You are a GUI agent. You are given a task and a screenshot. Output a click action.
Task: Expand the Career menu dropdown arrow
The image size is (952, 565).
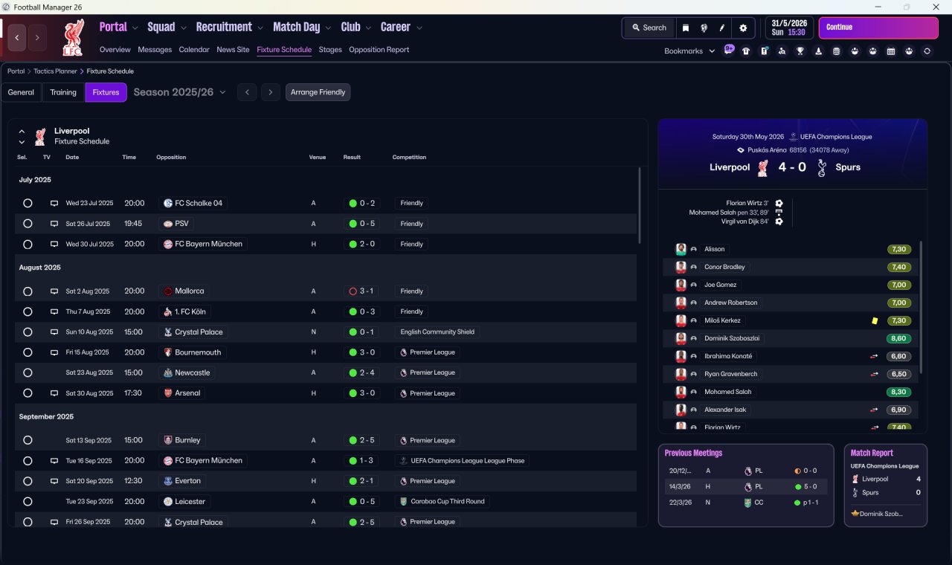pos(419,28)
